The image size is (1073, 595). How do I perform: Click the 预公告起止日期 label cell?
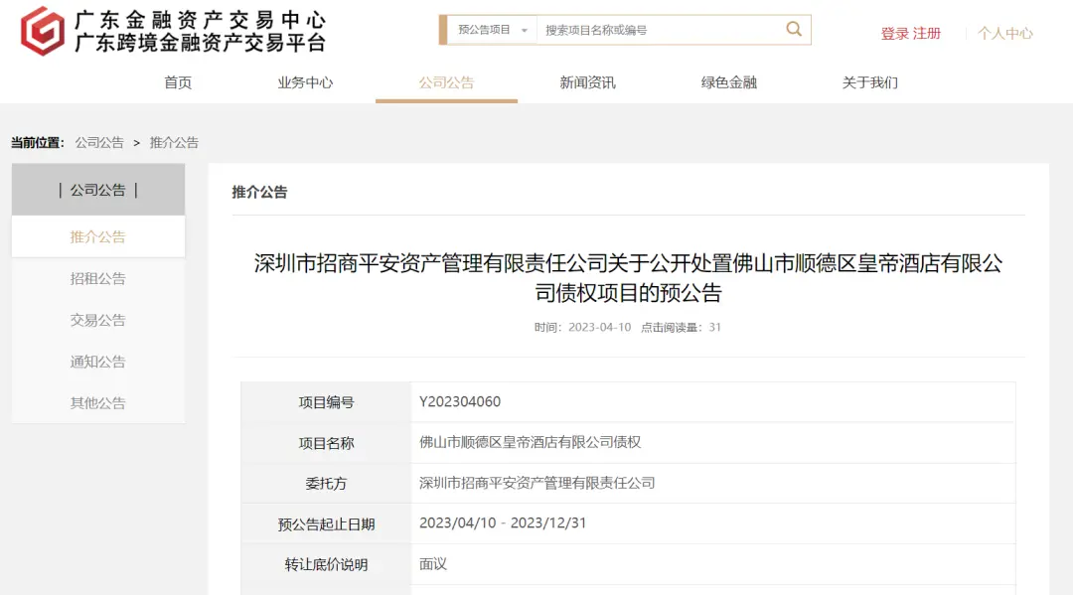(x=326, y=524)
